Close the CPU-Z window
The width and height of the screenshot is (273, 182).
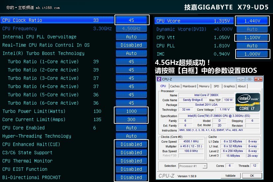[256, 79]
